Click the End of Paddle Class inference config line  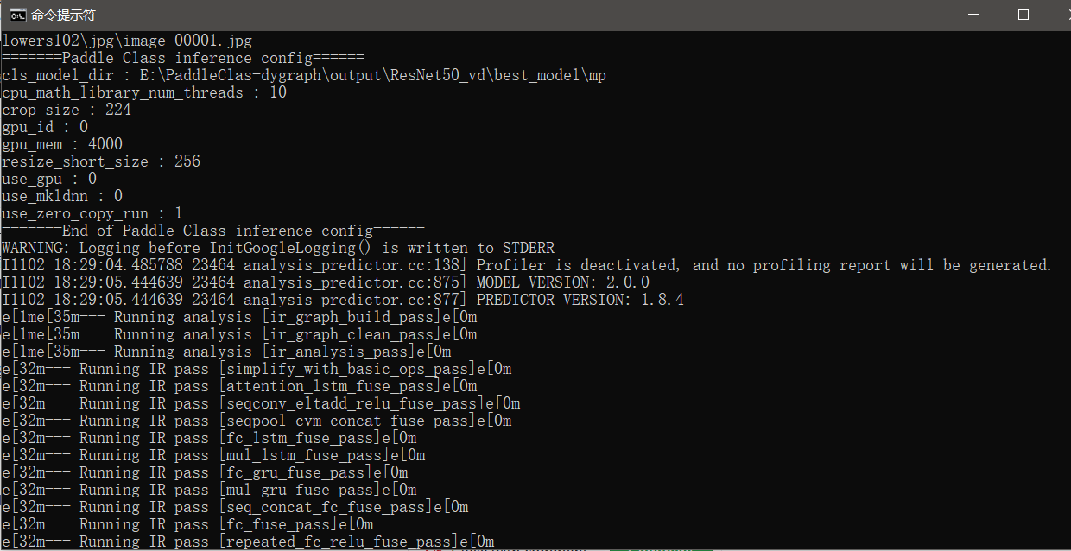click(212, 231)
